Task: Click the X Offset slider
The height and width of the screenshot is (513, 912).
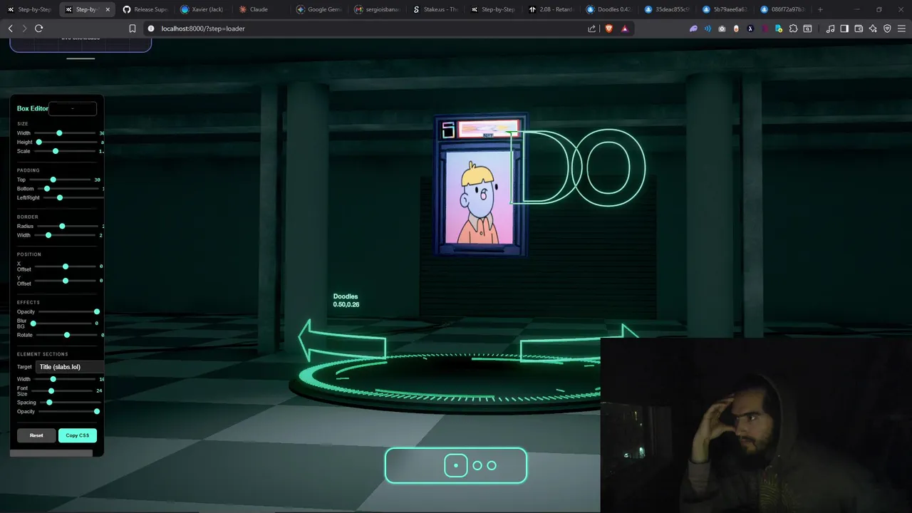Action: [65, 266]
